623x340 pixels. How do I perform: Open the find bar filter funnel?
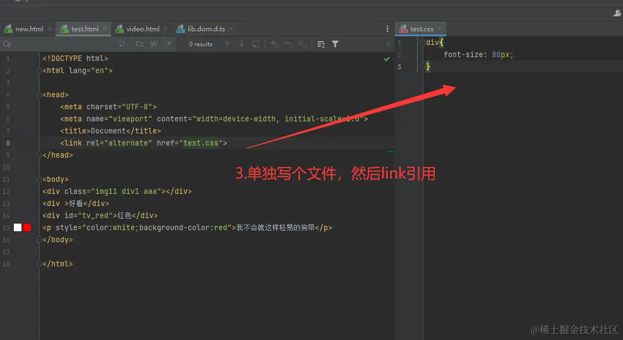tap(335, 44)
